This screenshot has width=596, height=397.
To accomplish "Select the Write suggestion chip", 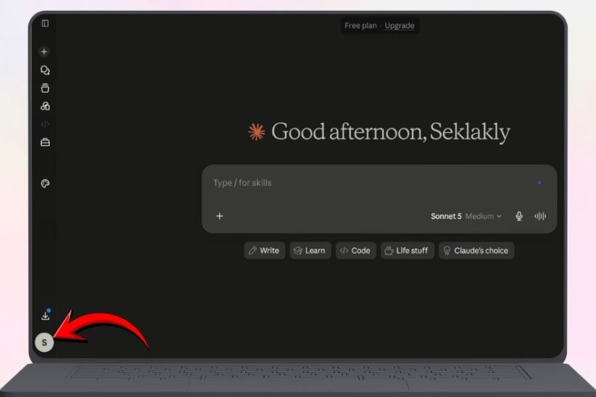I will pos(264,251).
